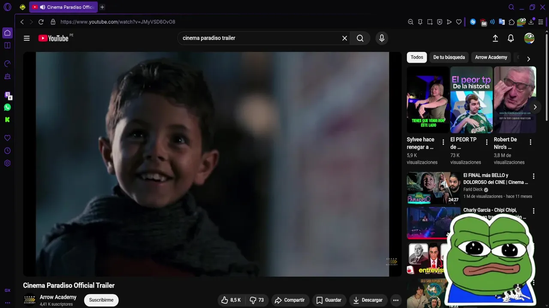Open the extensions puzzle piece menu
549x308 pixels.
pyautogui.click(x=512, y=22)
